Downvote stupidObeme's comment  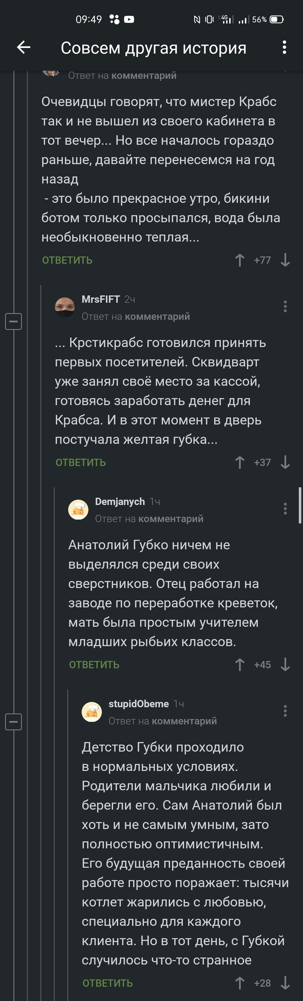pos(285,983)
